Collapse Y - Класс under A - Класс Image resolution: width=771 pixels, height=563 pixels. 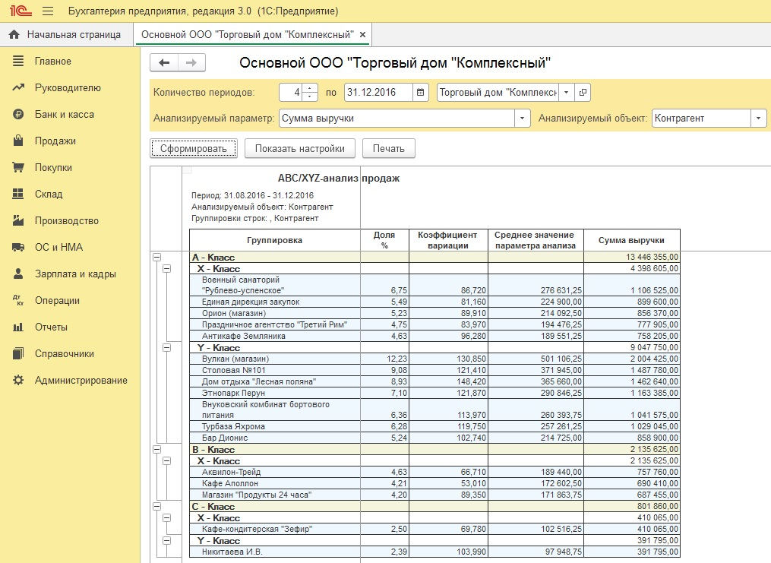(166, 348)
